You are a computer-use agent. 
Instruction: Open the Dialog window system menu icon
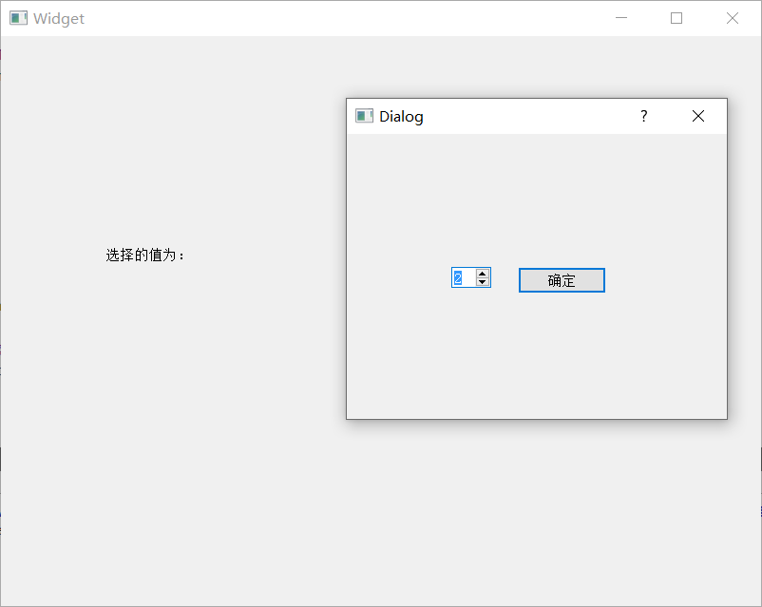[x=364, y=115]
